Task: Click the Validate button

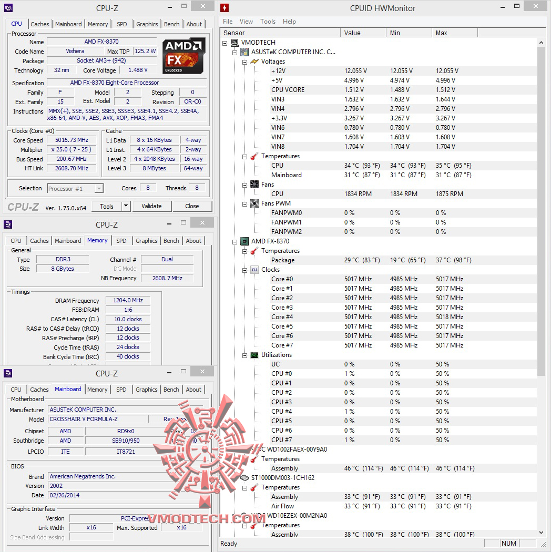Action: click(x=152, y=206)
